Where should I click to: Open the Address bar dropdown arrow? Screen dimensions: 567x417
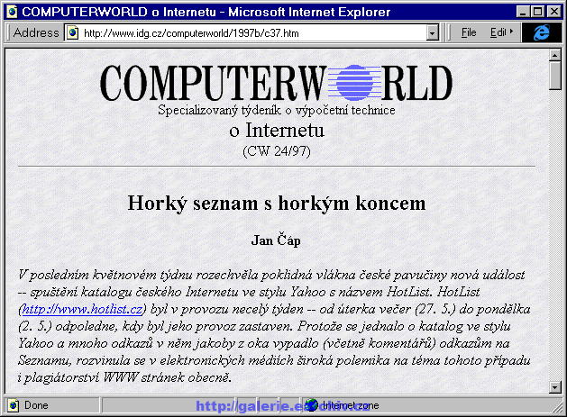[x=432, y=33]
